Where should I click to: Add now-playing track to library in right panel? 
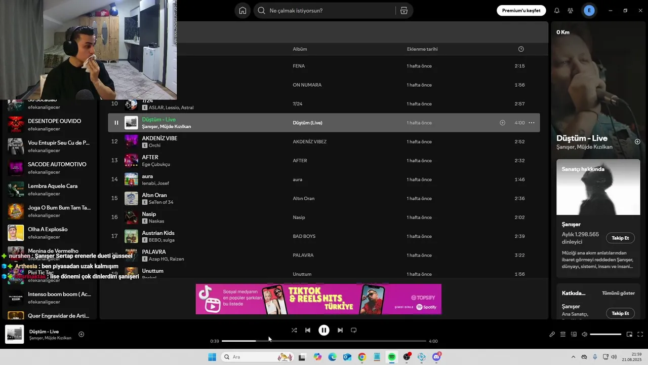pos(637,142)
